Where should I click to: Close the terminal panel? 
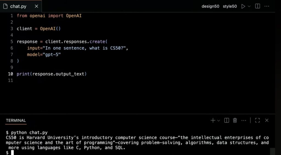point(267,120)
